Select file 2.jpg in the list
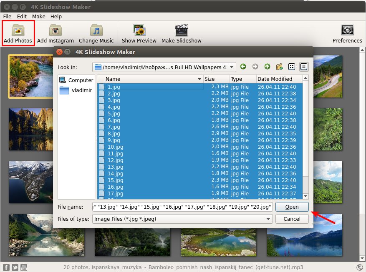The width and height of the screenshot is (366, 272). [x=200, y=94]
